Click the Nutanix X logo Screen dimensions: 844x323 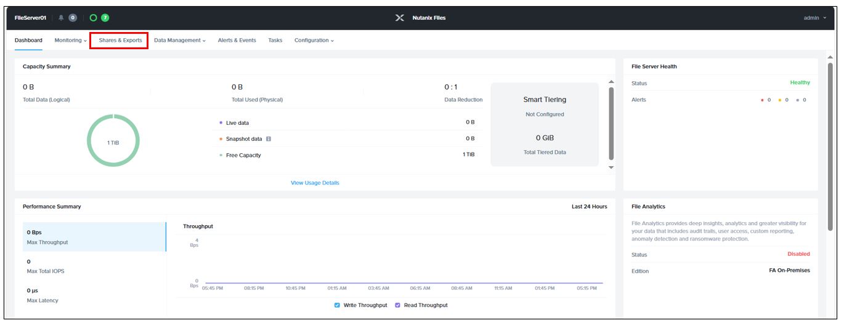pos(400,18)
